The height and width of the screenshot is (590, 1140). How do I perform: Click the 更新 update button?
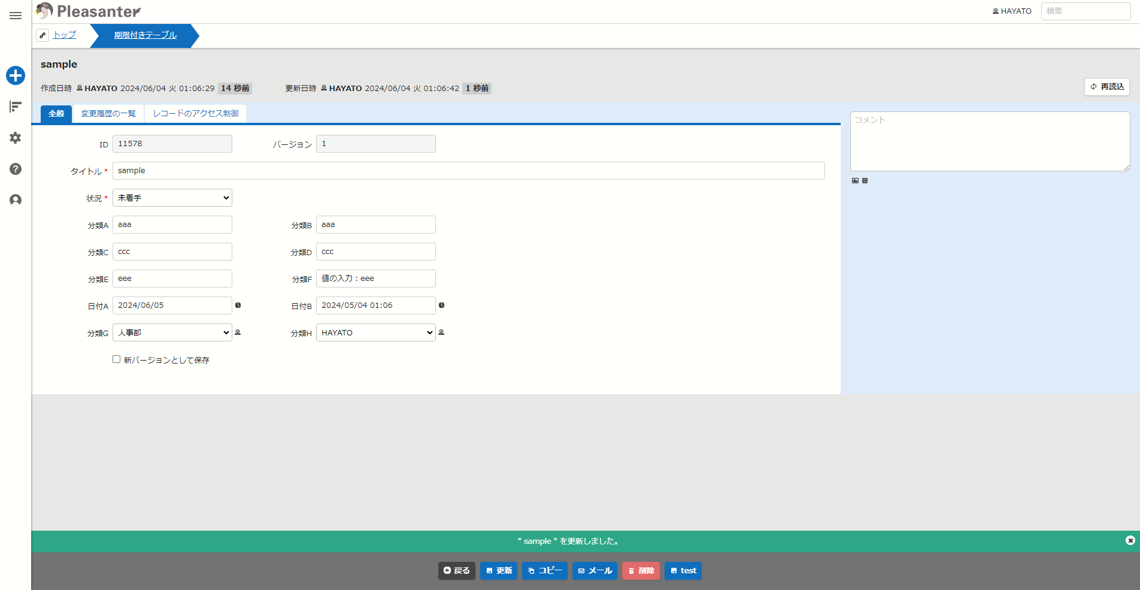click(x=499, y=571)
